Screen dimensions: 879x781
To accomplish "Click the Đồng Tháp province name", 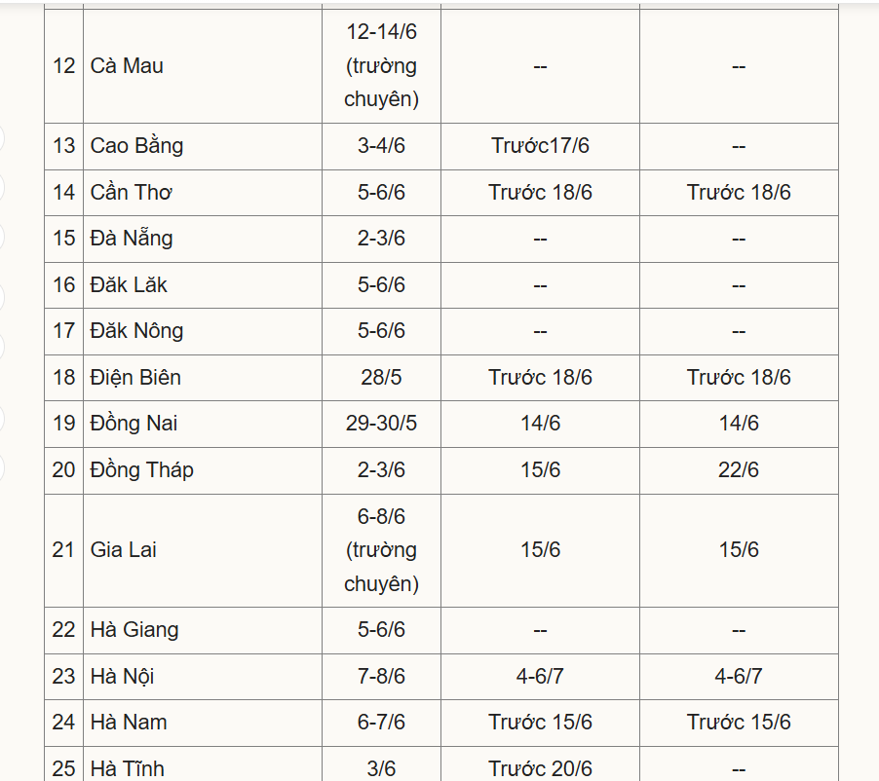I will (141, 470).
